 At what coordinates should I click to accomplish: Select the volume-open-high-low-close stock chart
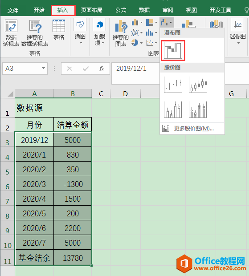pyautogui.click(x=198, y=110)
